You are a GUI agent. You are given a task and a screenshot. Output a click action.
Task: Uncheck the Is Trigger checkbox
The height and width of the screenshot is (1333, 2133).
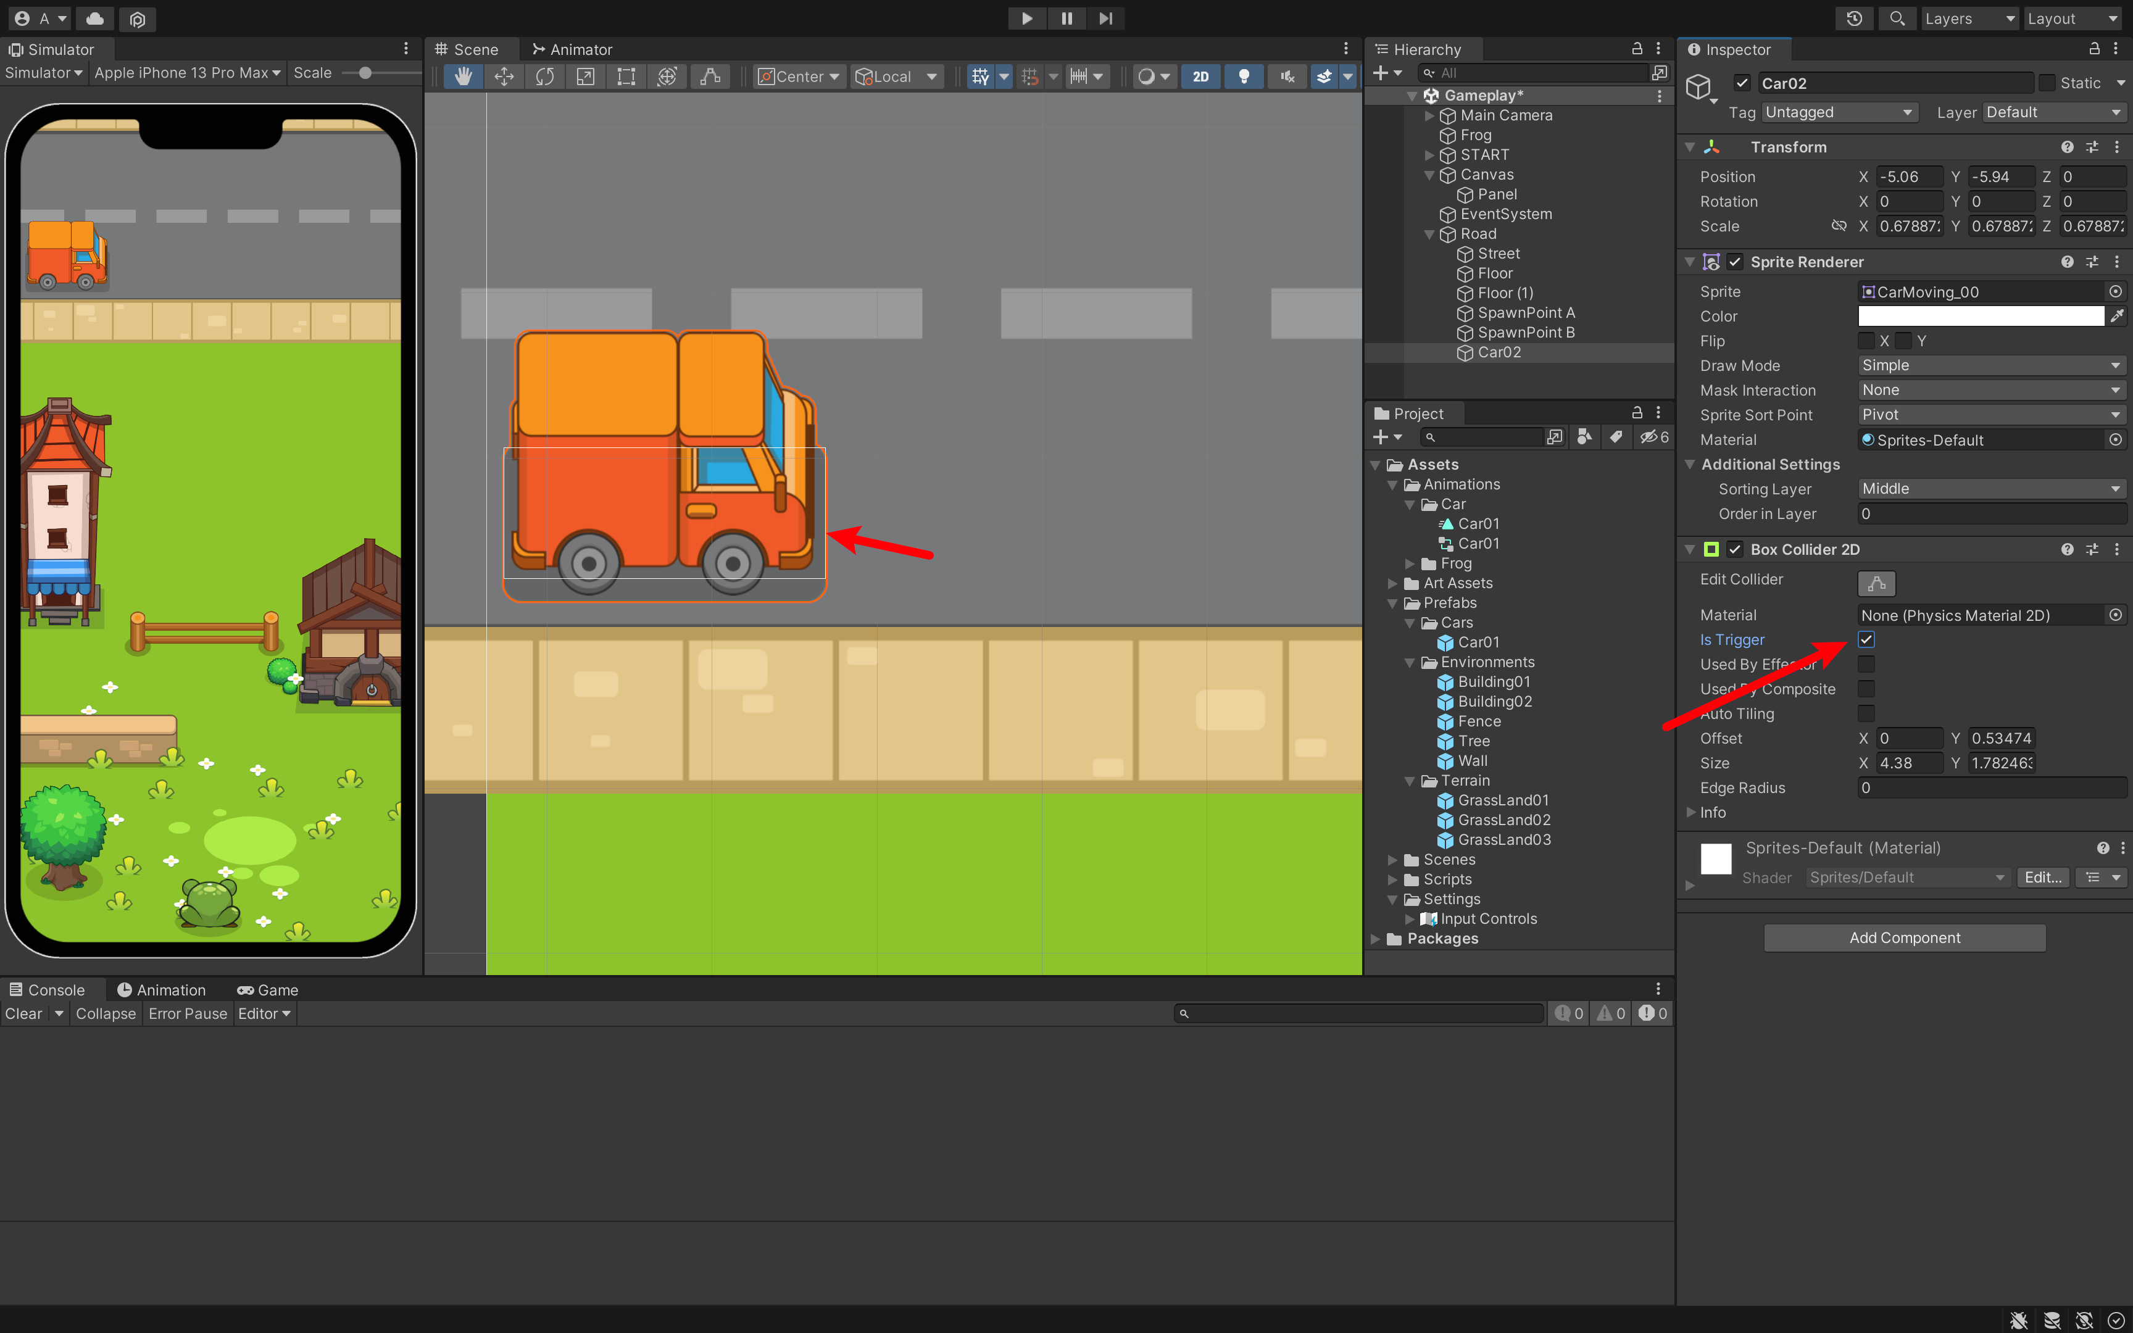[1866, 639]
